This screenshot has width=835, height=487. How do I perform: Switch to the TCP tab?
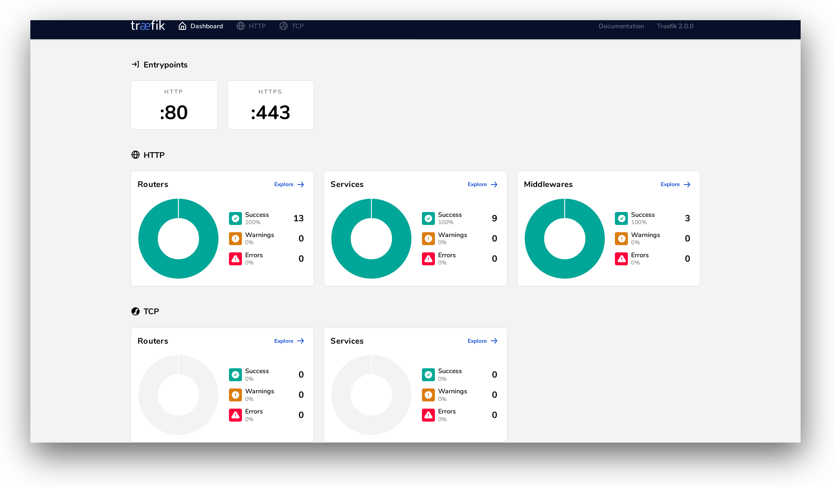point(292,26)
